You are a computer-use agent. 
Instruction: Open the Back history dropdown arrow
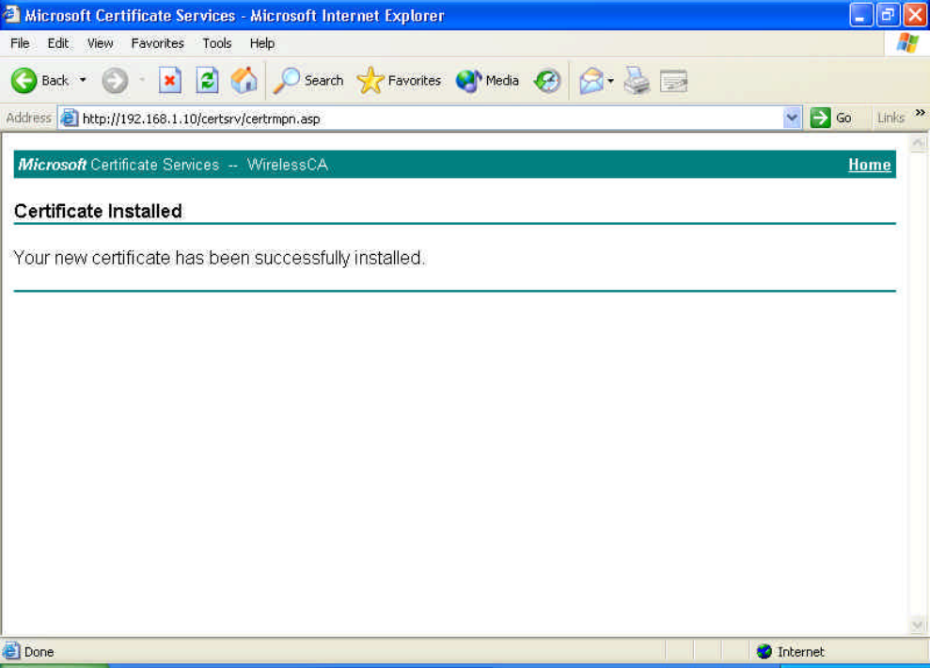[83, 80]
